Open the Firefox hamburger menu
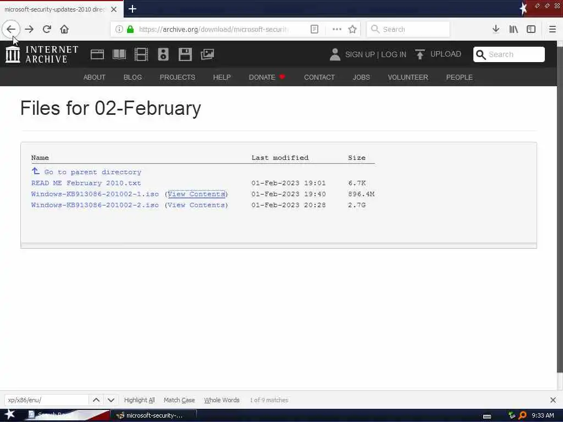The width and height of the screenshot is (563, 422). click(x=553, y=30)
